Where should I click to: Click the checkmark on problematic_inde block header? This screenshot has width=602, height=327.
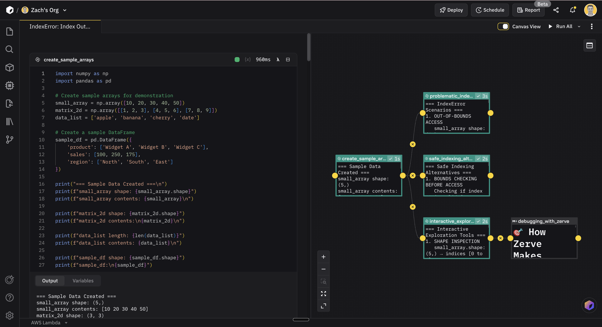tap(478, 96)
